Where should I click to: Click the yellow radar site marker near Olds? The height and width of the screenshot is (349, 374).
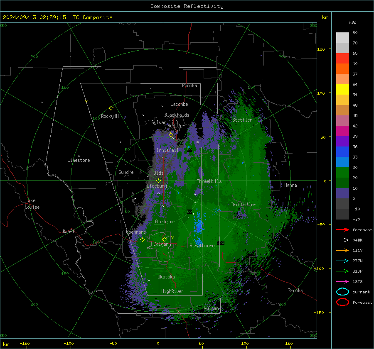158,181
